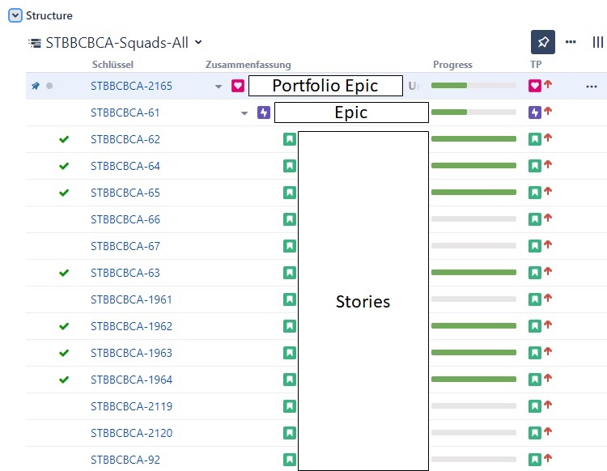
Task: Click the story type icon for STBBCBCA-1961
Action: (290, 299)
